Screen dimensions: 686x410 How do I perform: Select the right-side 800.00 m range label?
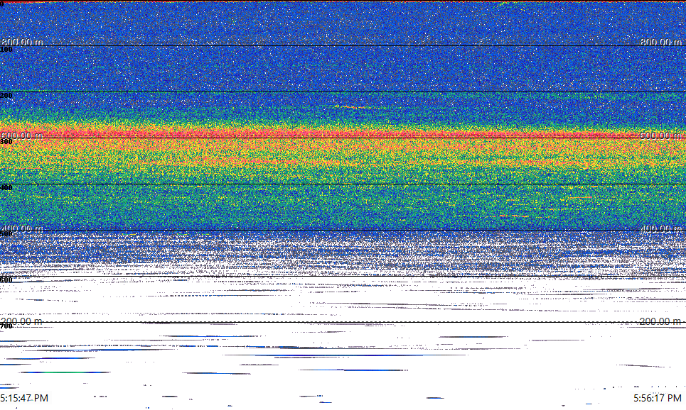coord(660,42)
